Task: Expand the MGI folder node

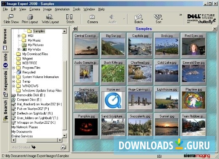Action: (x=19, y=36)
